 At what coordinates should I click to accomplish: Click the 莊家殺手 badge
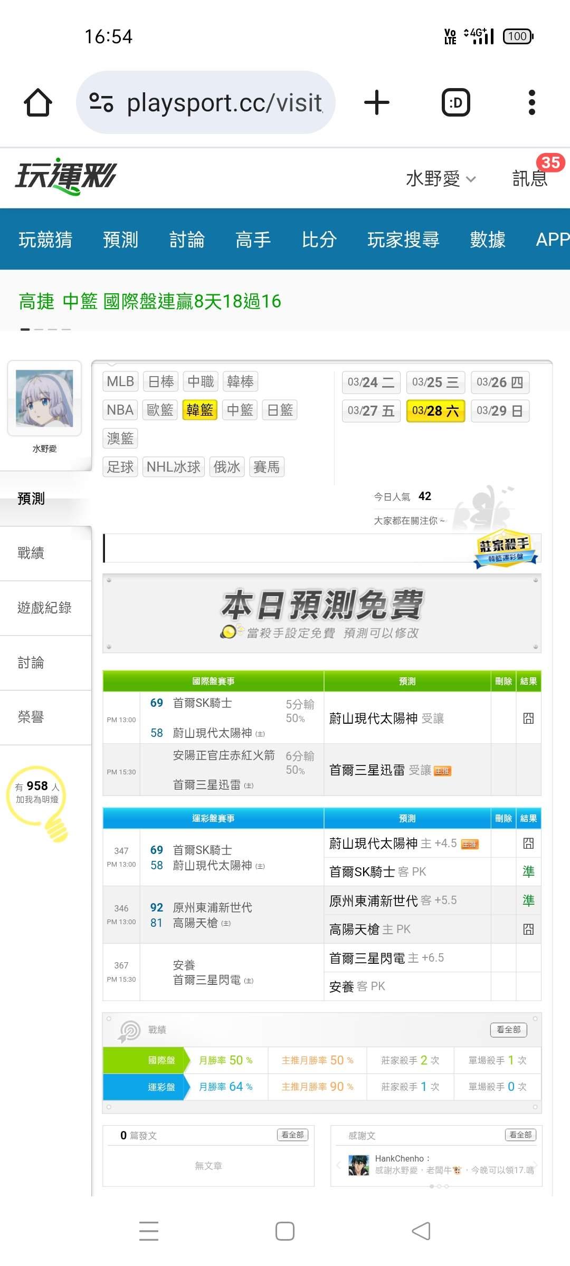tap(505, 549)
